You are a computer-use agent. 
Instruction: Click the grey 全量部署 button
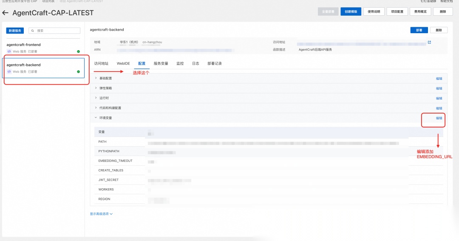[x=328, y=12]
